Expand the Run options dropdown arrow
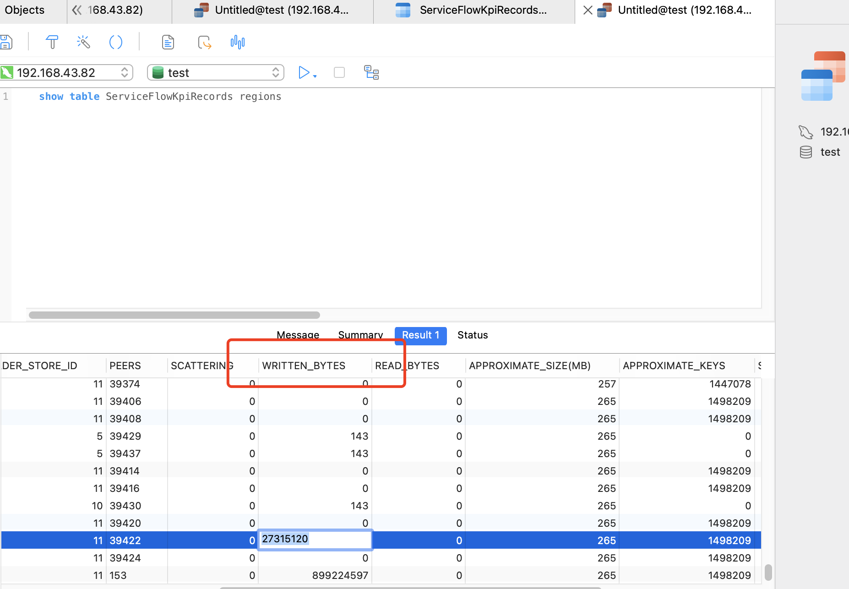Screen dimensions: 849x589 pos(315,76)
